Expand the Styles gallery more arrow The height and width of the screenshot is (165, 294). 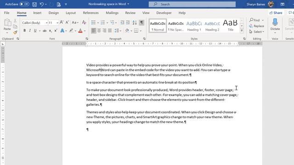coord(242,31)
